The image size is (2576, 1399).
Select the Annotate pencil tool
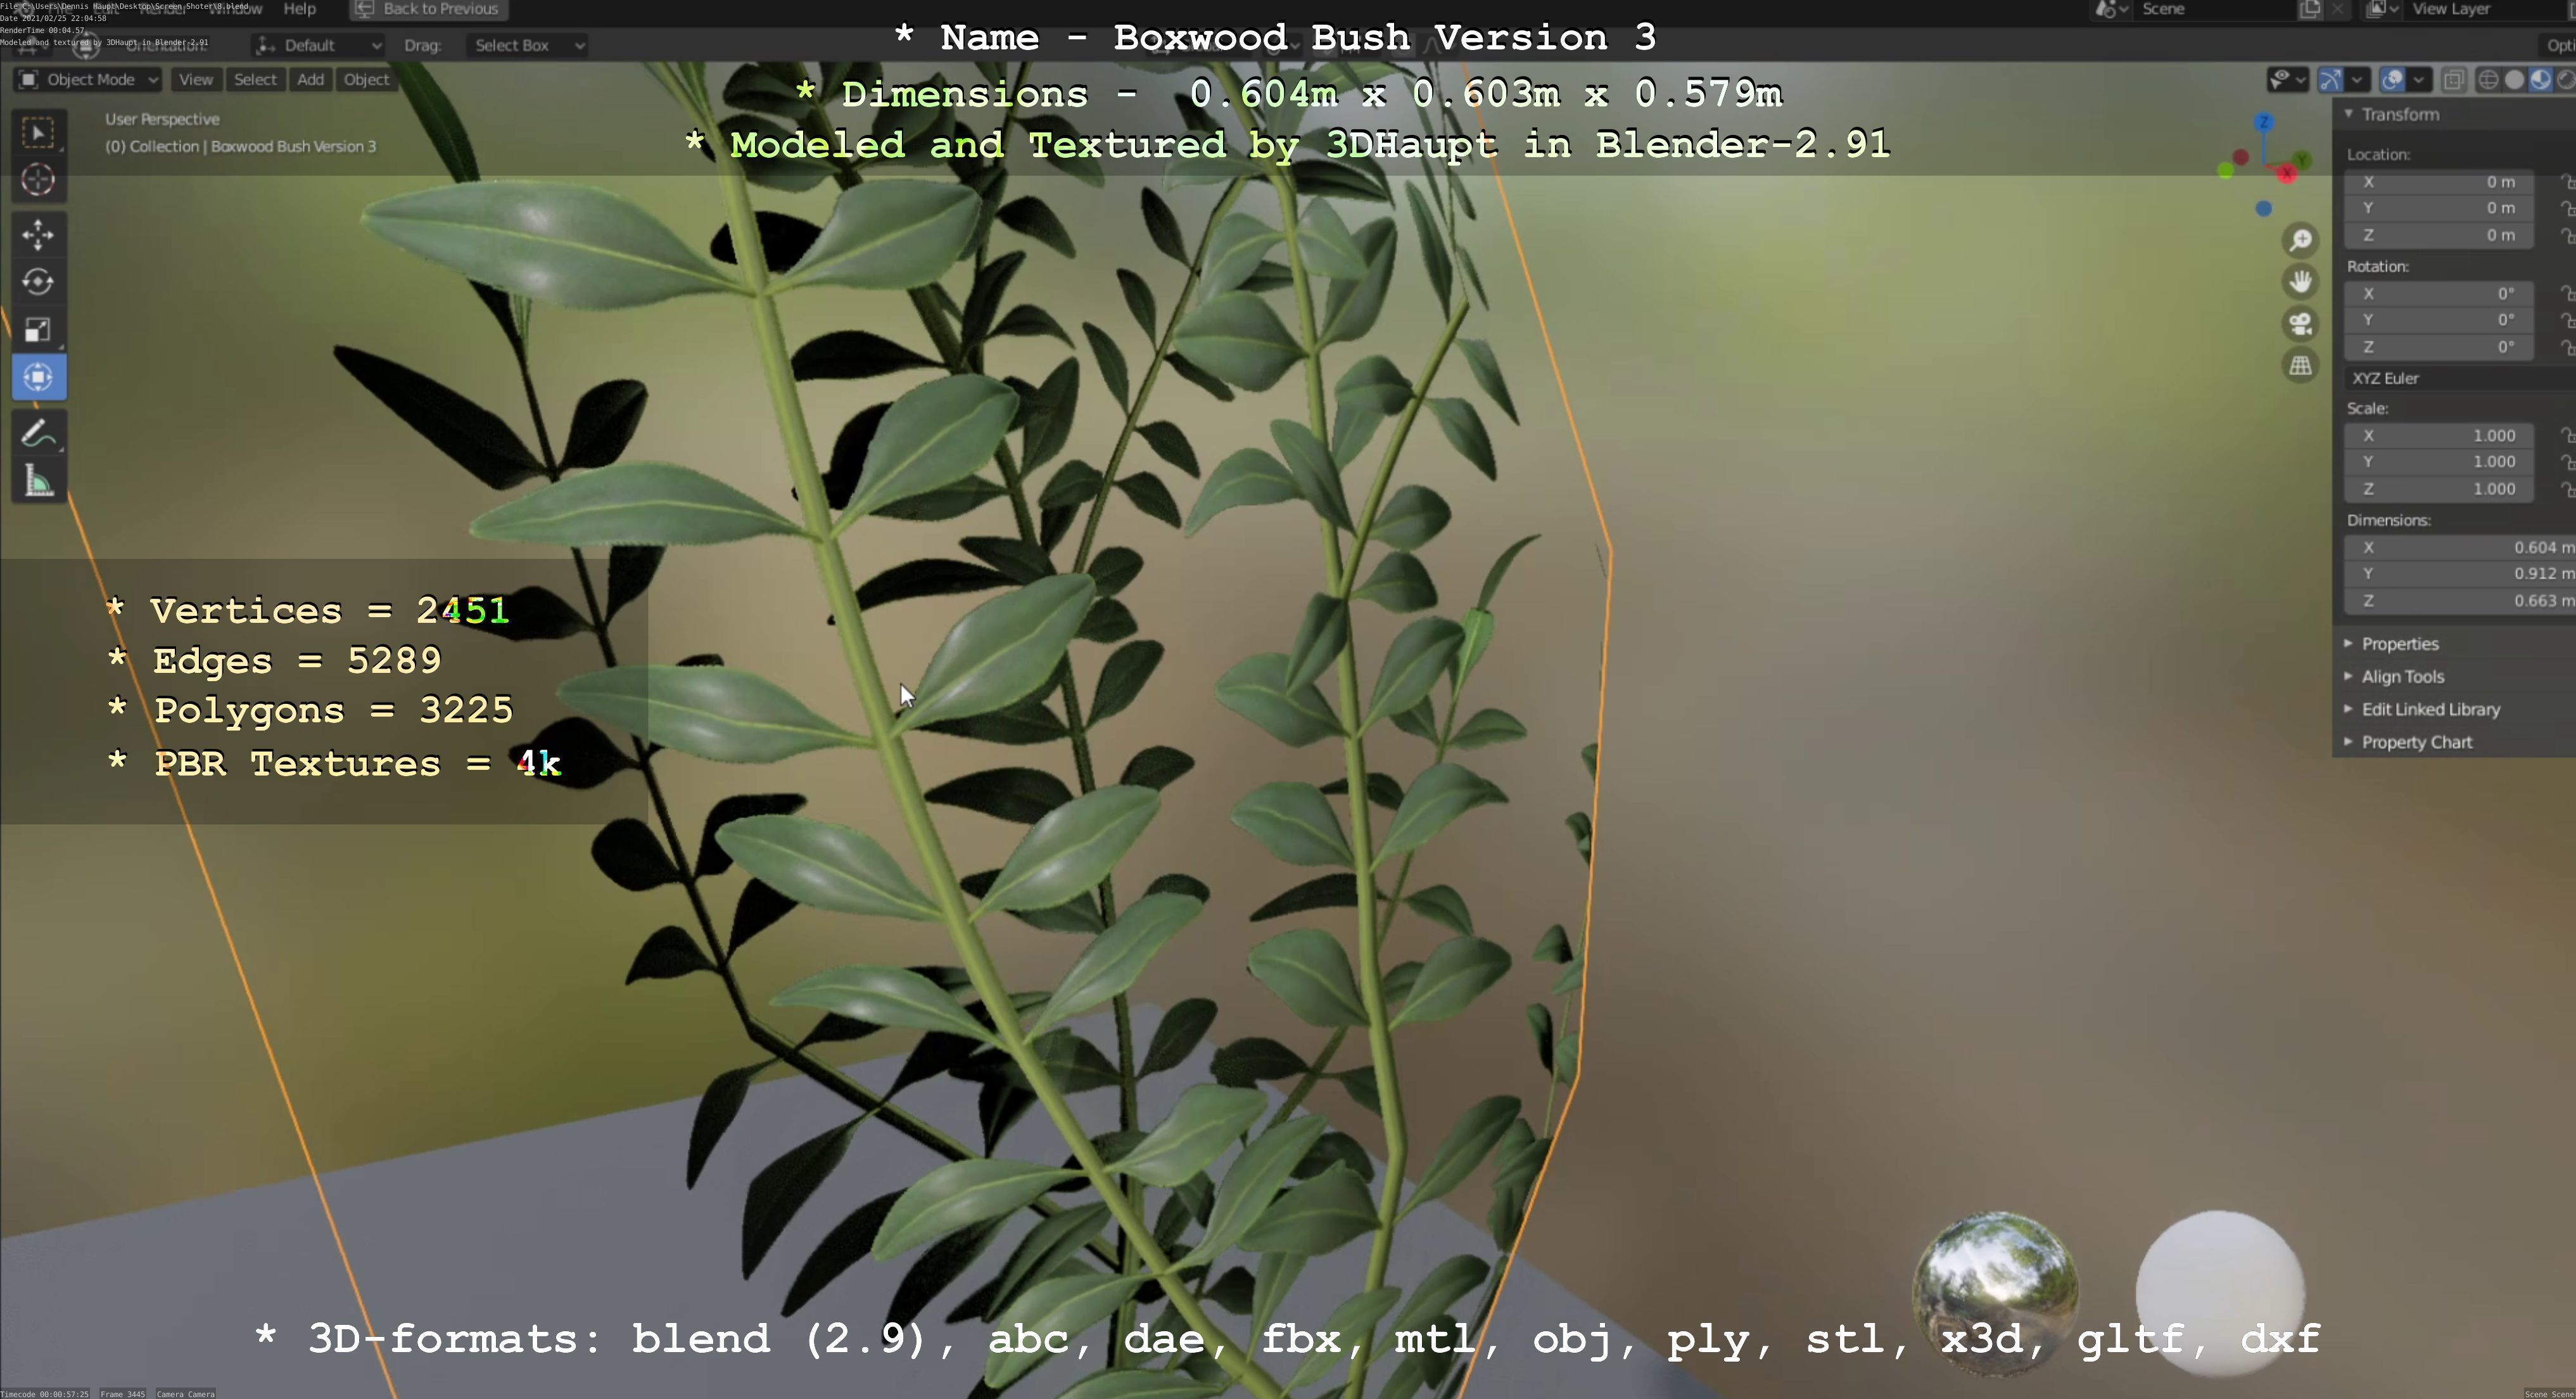click(x=38, y=434)
